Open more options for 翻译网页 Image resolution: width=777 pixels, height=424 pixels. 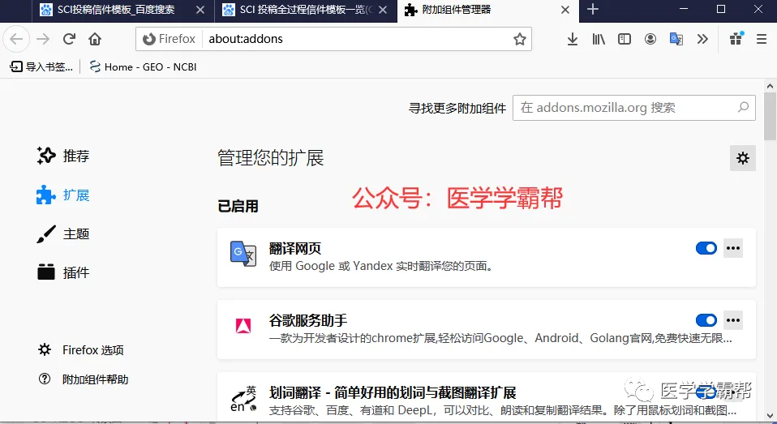[x=733, y=248]
